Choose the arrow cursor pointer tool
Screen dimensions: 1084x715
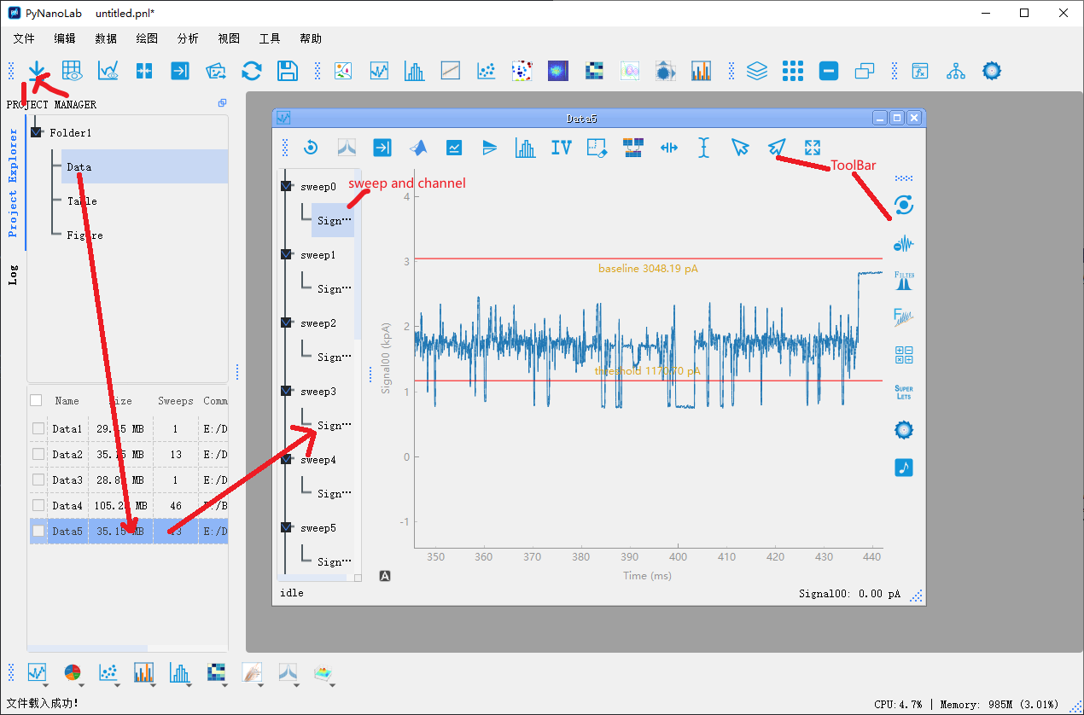point(740,148)
